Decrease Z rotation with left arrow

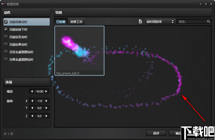32,116
